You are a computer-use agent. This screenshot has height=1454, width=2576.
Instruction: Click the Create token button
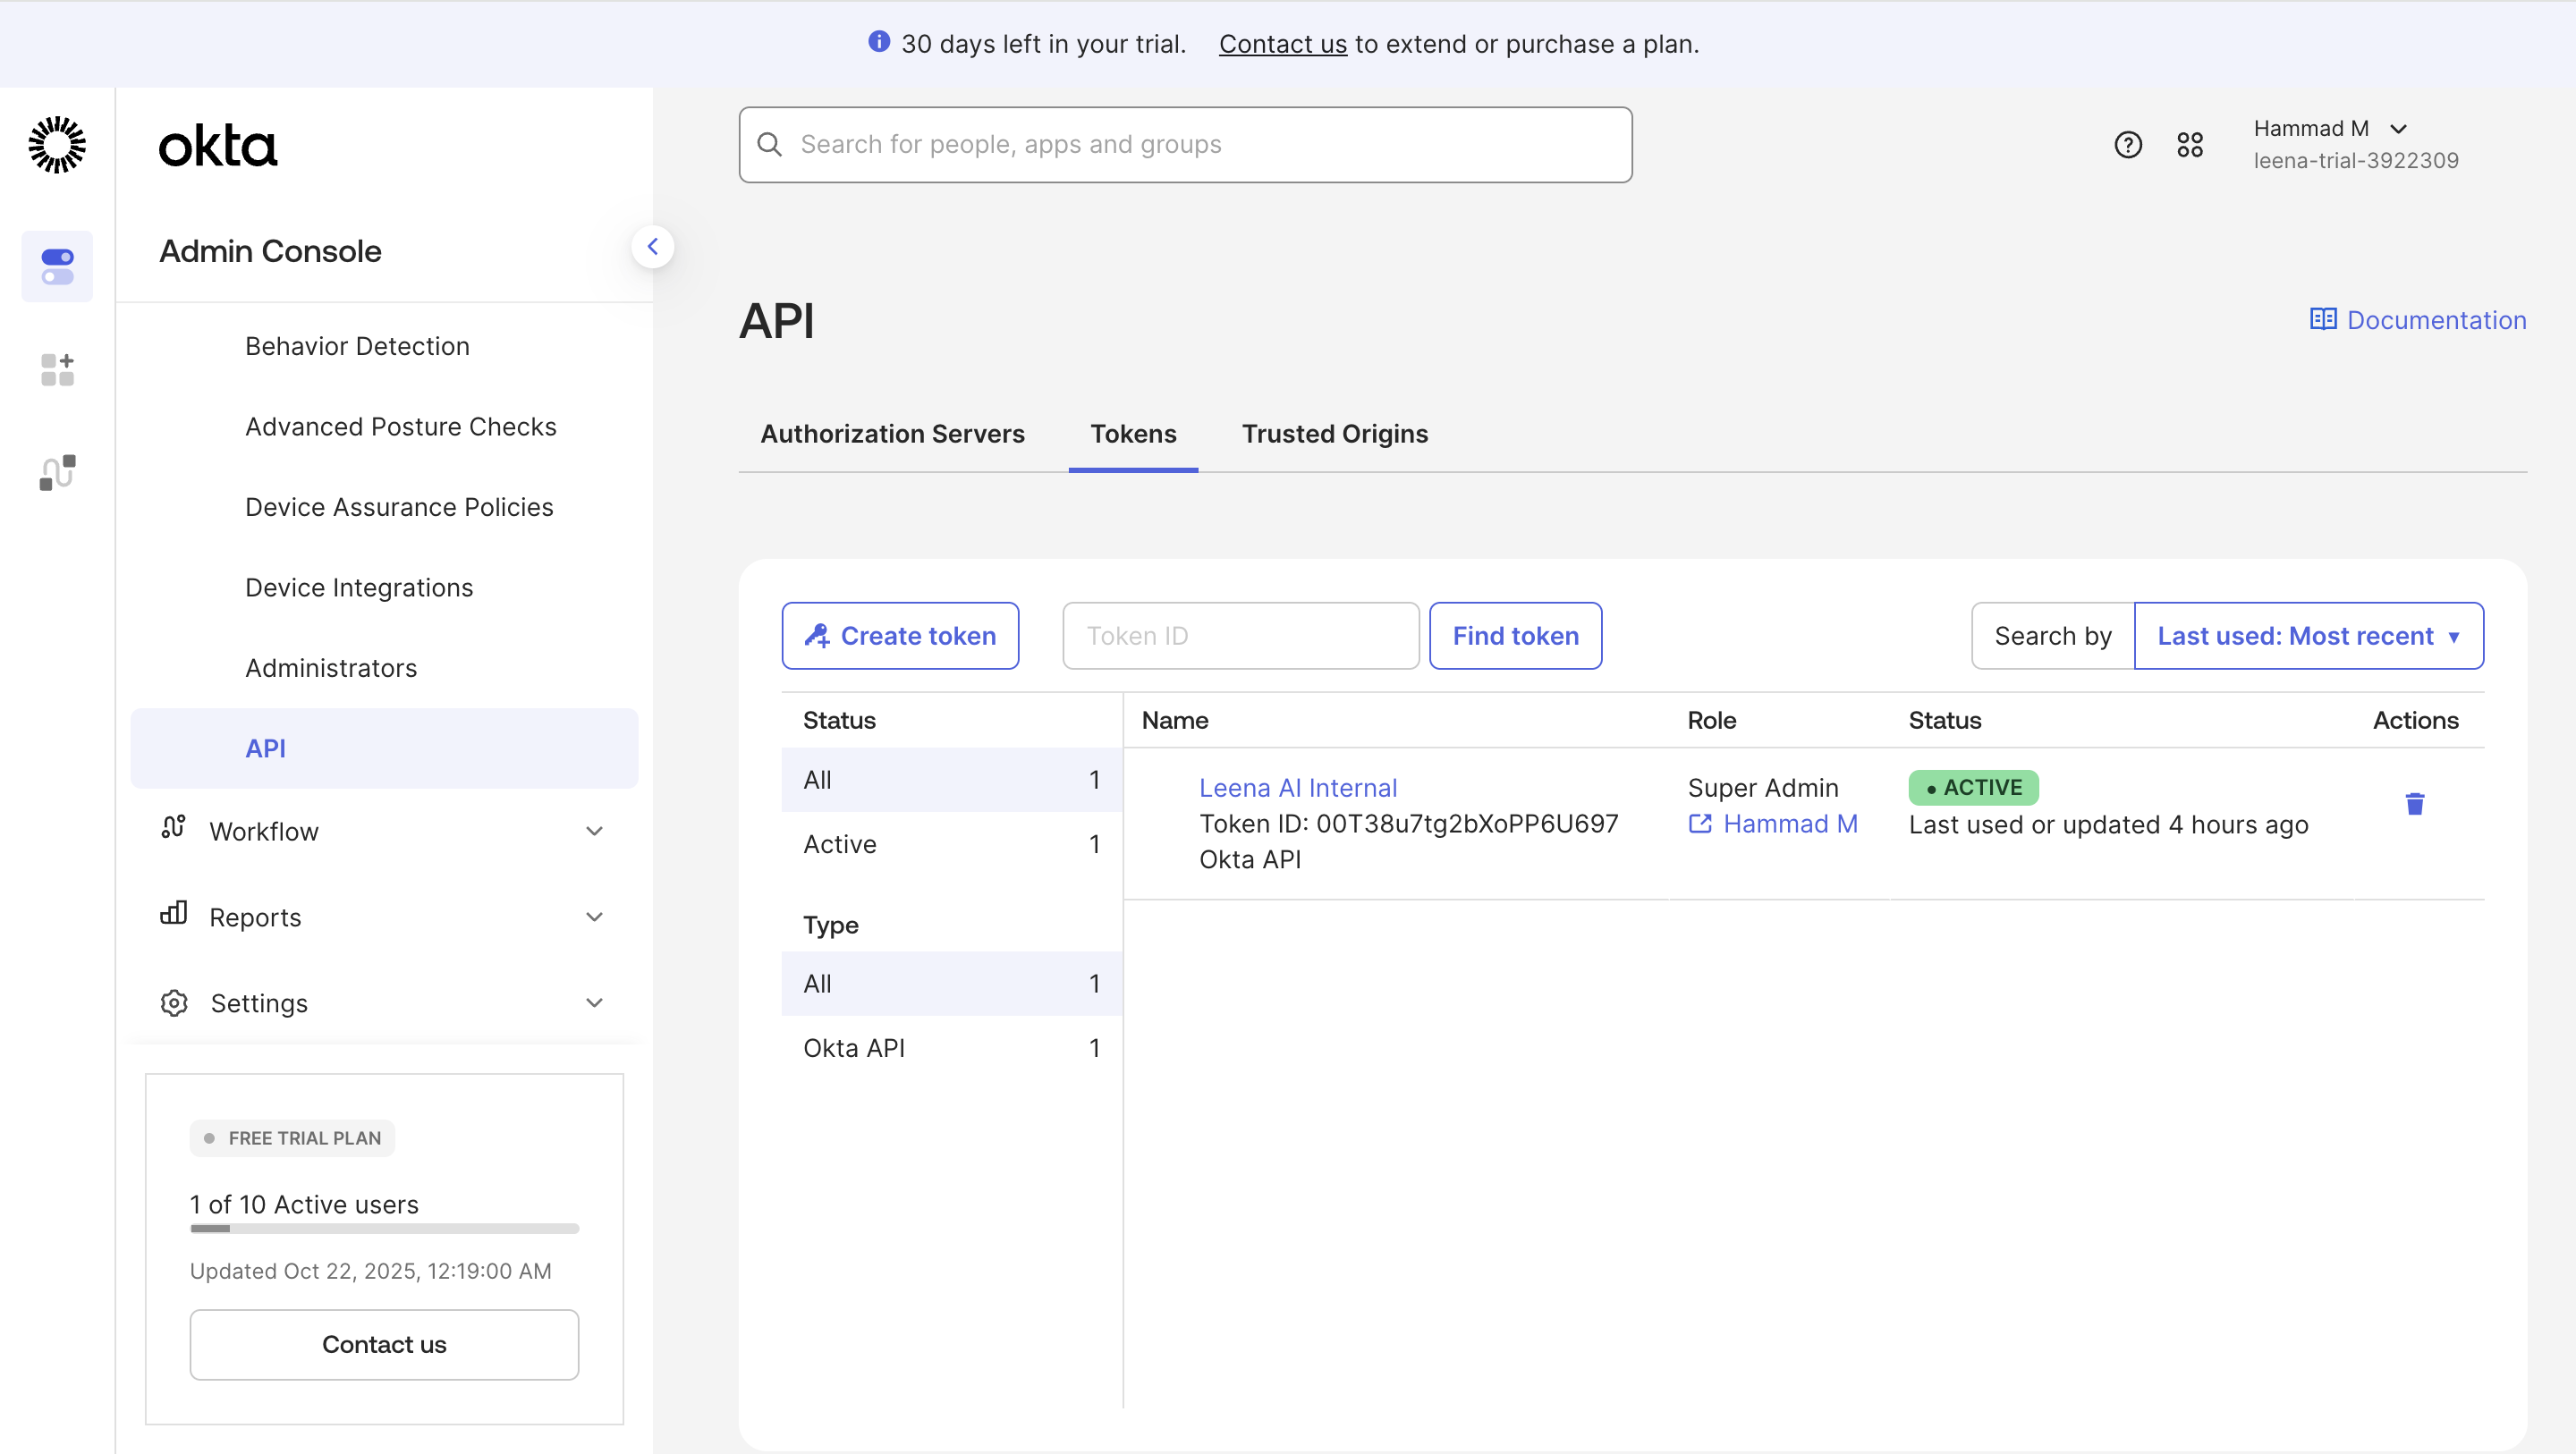(x=900, y=636)
